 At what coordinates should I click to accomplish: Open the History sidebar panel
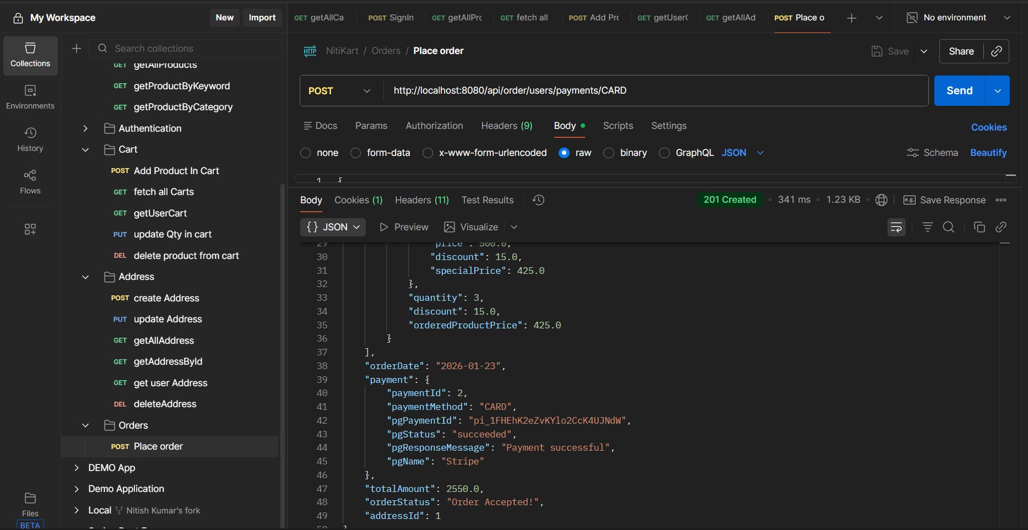30,139
